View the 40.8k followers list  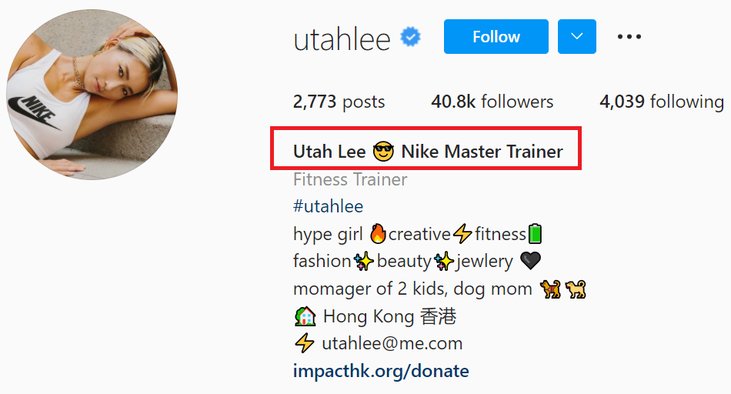click(492, 102)
